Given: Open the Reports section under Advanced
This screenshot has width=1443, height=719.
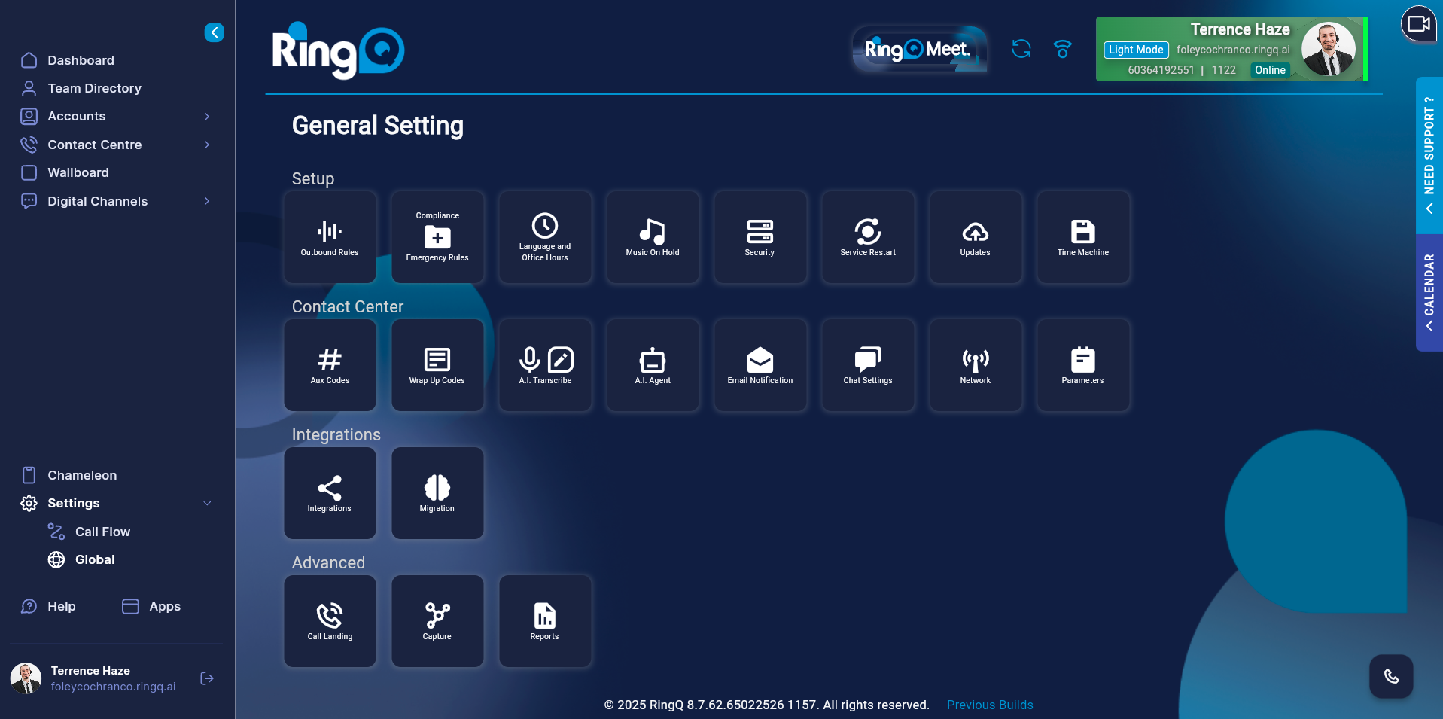Looking at the screenshot, I should (544, 621).
